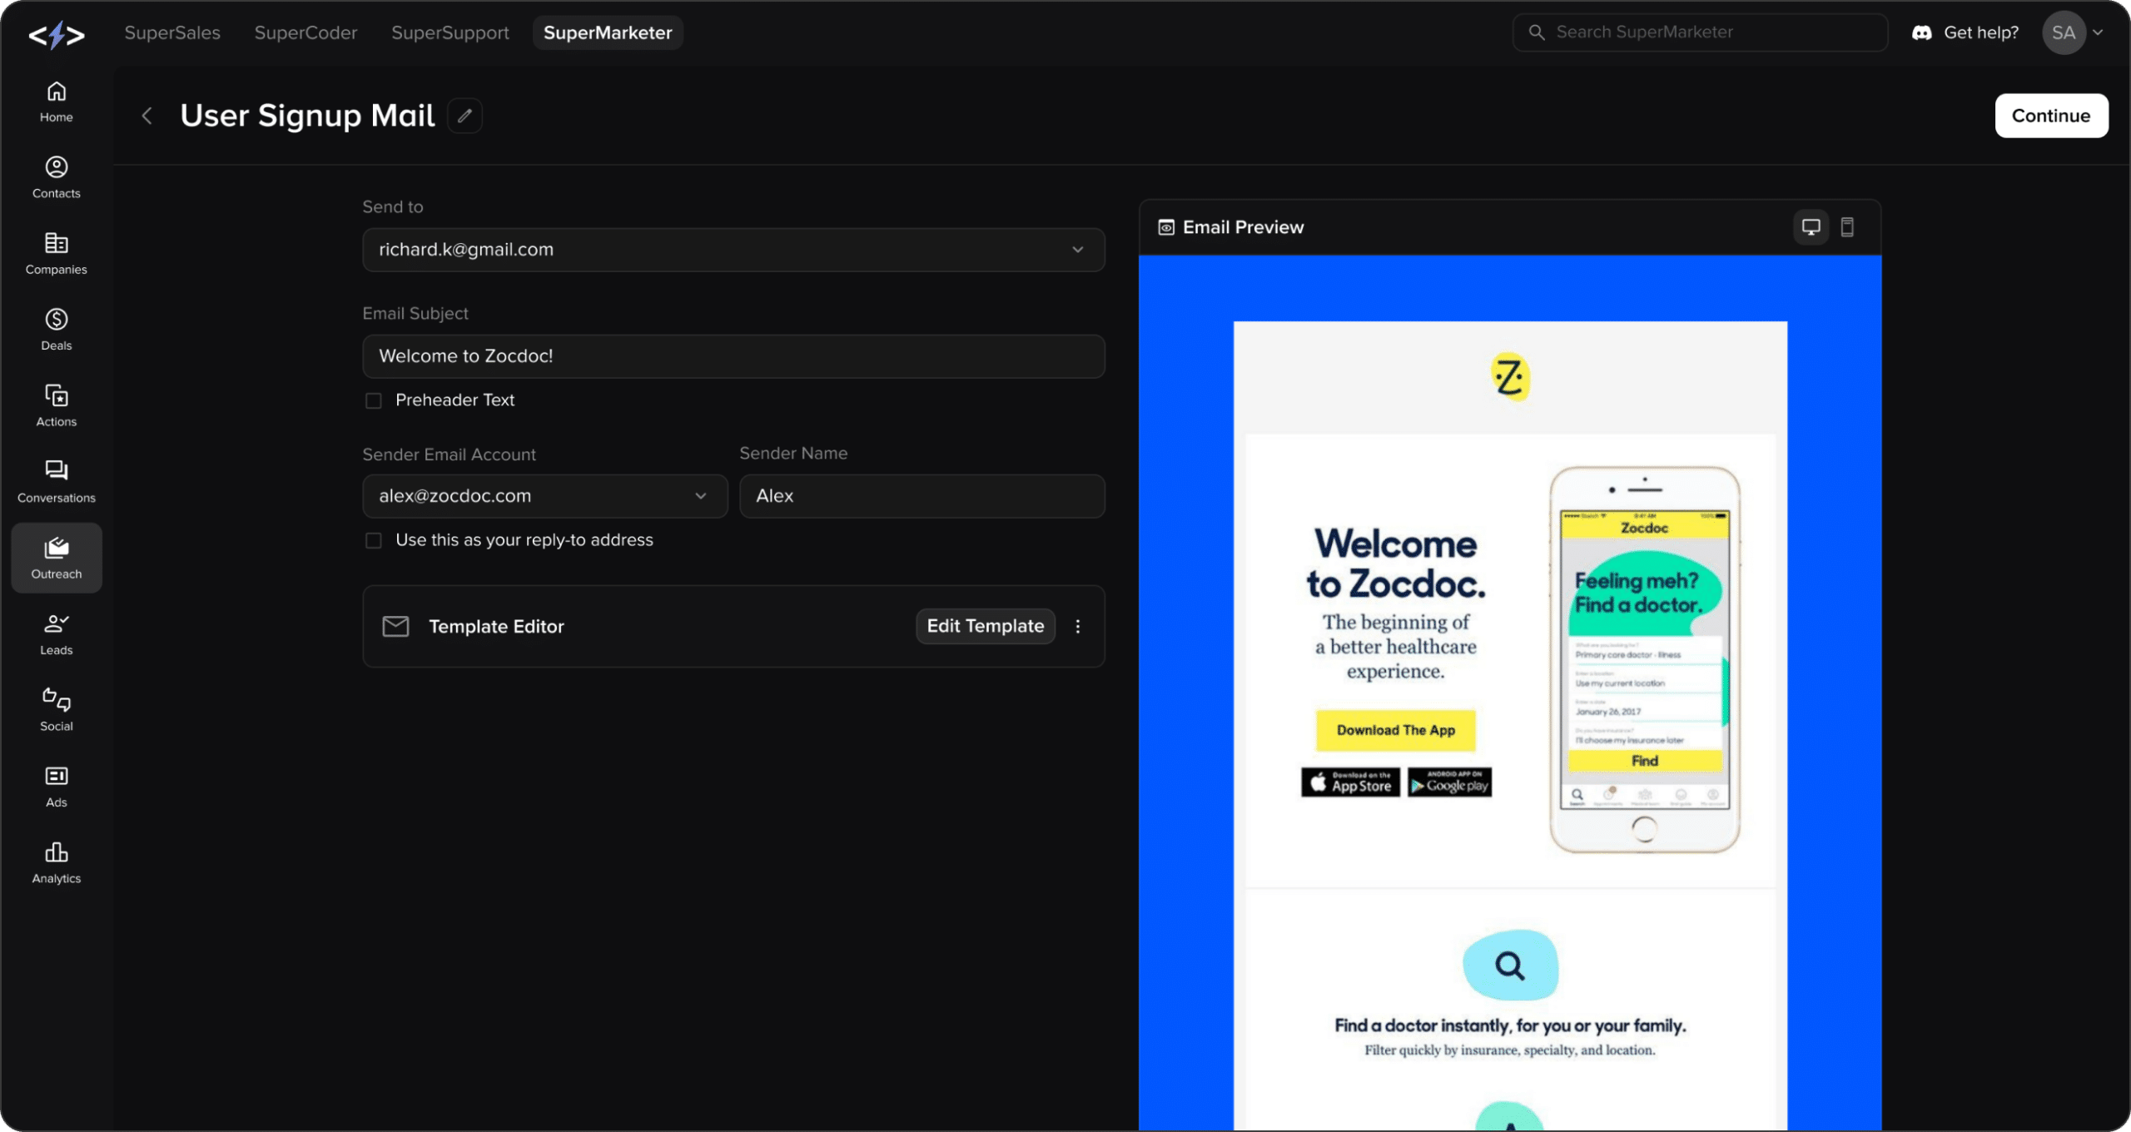Open Companies in the sidebar
2131x1132 pixels.
coord(57,254)
